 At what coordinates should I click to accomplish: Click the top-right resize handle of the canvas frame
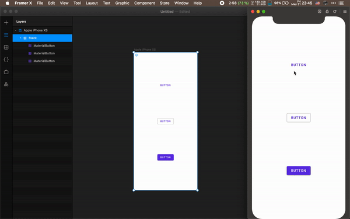click(x=197, y=53)
